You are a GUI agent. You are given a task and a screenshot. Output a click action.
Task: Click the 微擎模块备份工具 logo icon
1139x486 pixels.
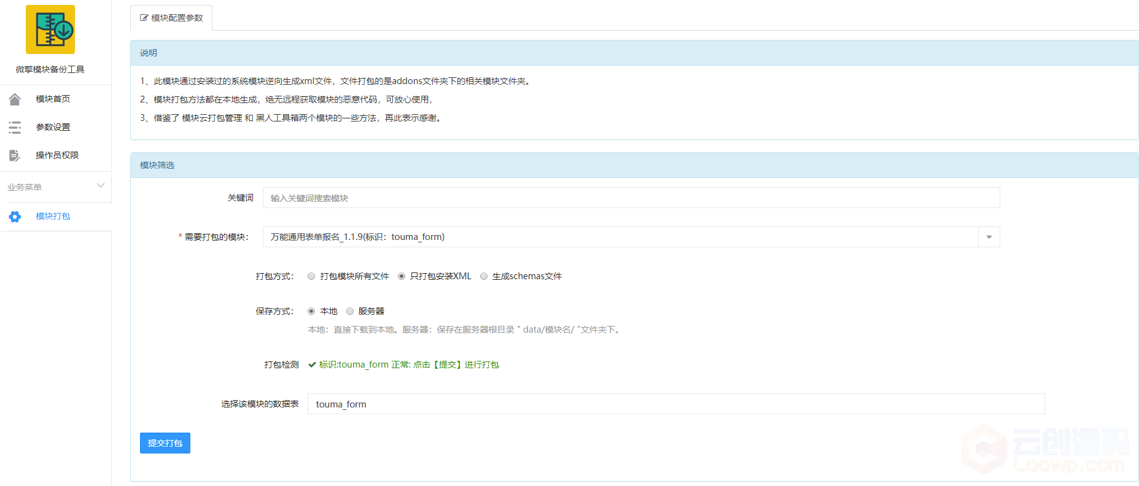point(50,29)
